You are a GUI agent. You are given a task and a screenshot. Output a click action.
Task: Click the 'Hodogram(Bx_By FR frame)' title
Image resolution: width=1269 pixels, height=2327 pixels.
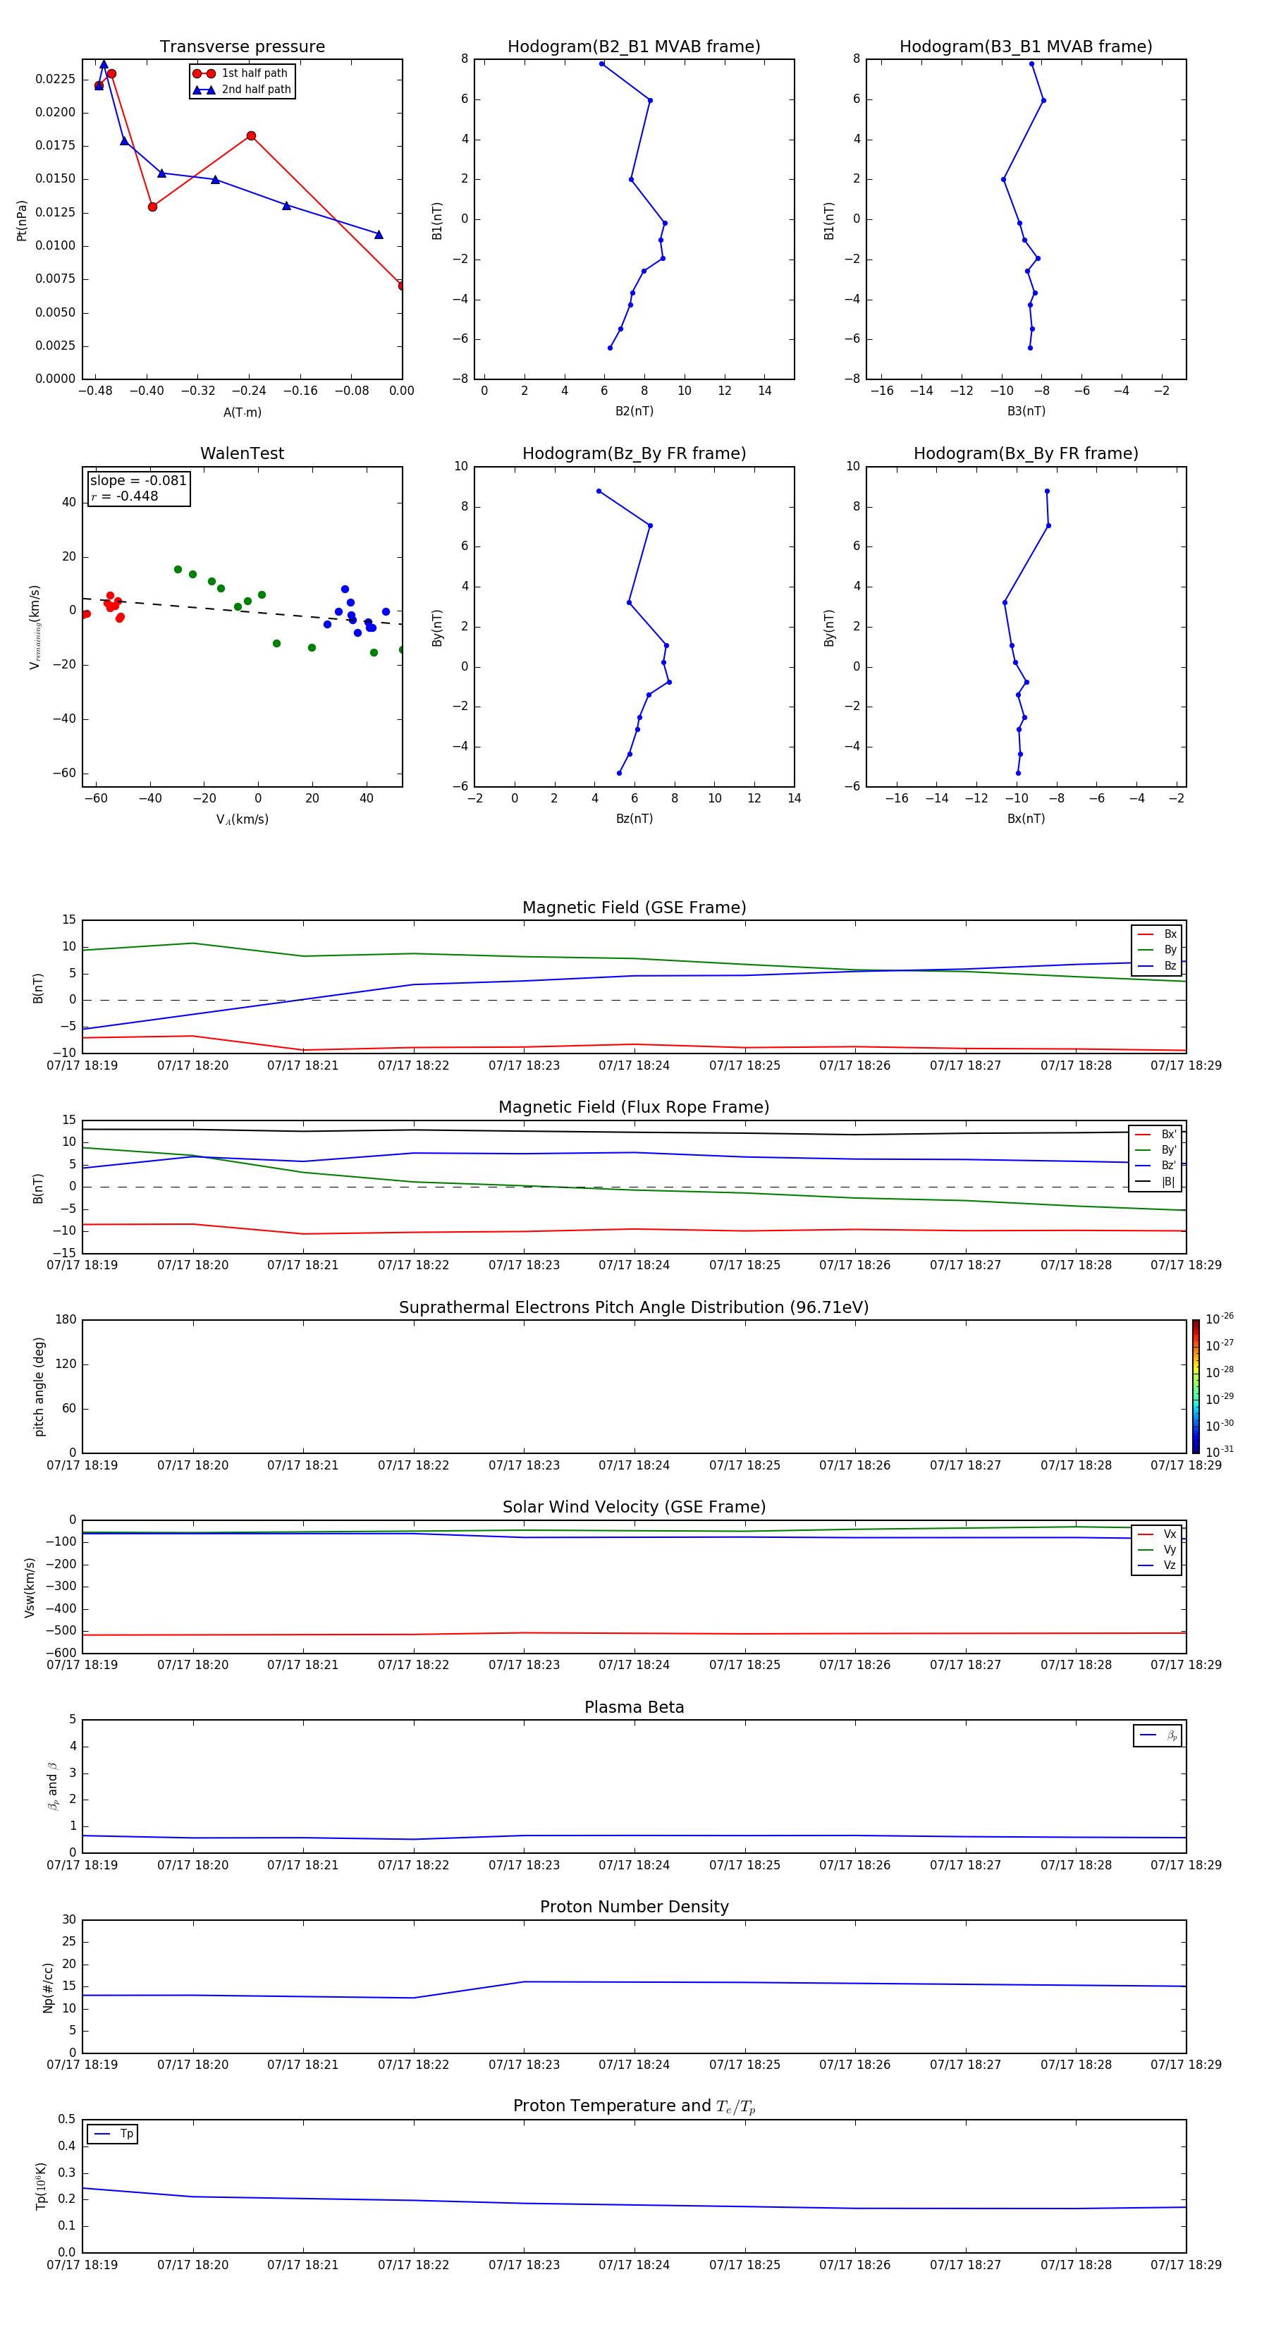pos(1025,453)
